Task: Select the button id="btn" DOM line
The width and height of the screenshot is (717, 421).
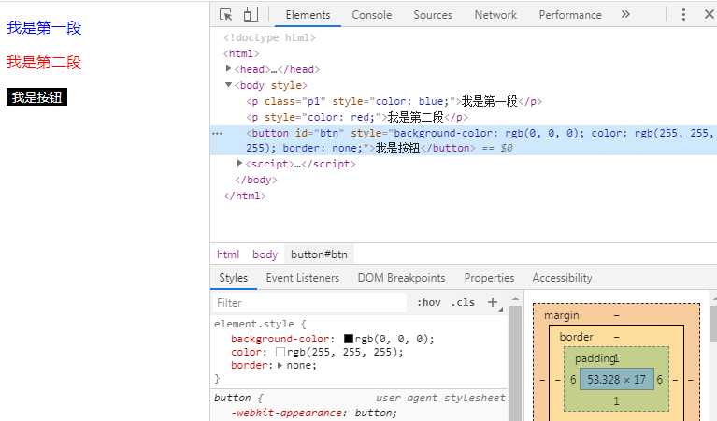Action: [x=464, y=140]
